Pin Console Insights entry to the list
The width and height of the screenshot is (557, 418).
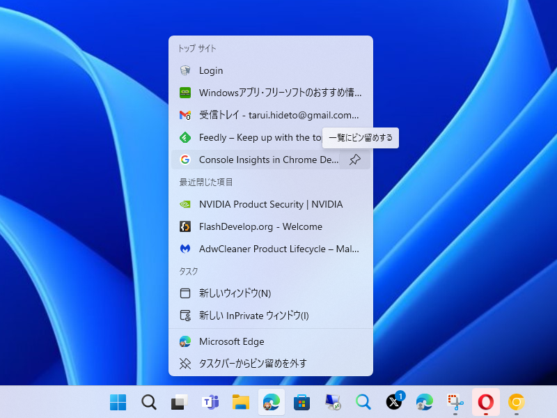355,160
